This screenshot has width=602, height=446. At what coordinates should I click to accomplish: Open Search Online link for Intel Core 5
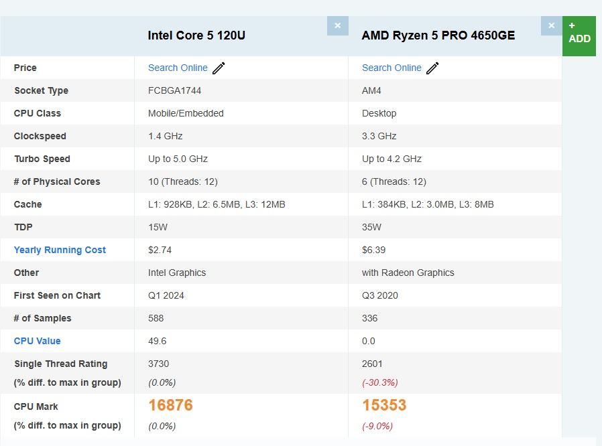point(178,68)
